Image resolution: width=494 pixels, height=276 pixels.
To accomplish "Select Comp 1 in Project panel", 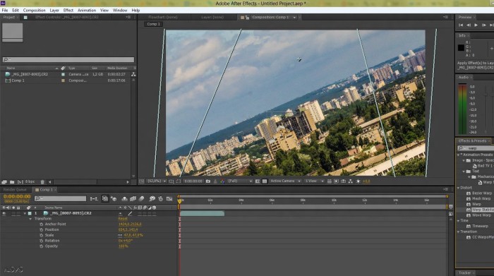I will coord(18,80).
